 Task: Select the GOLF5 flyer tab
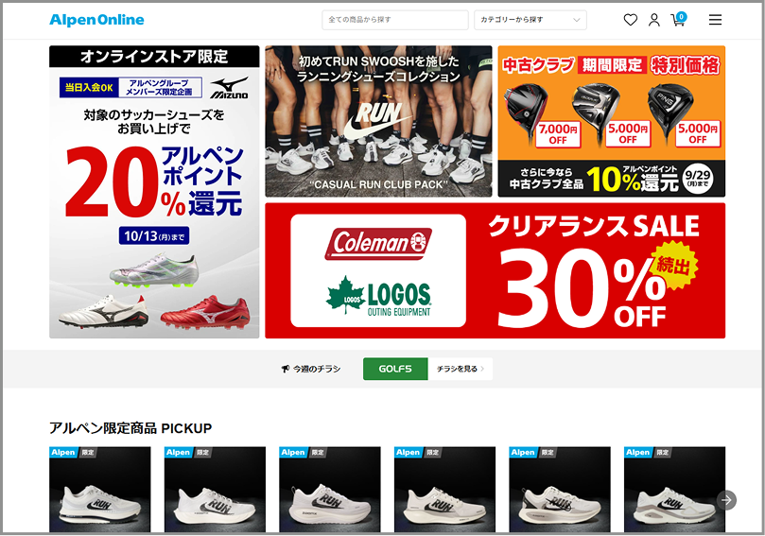coord(395,370)
